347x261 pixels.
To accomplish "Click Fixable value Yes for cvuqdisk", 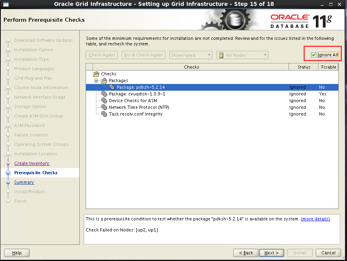I will pyautogui.click(x=323, y=94).
